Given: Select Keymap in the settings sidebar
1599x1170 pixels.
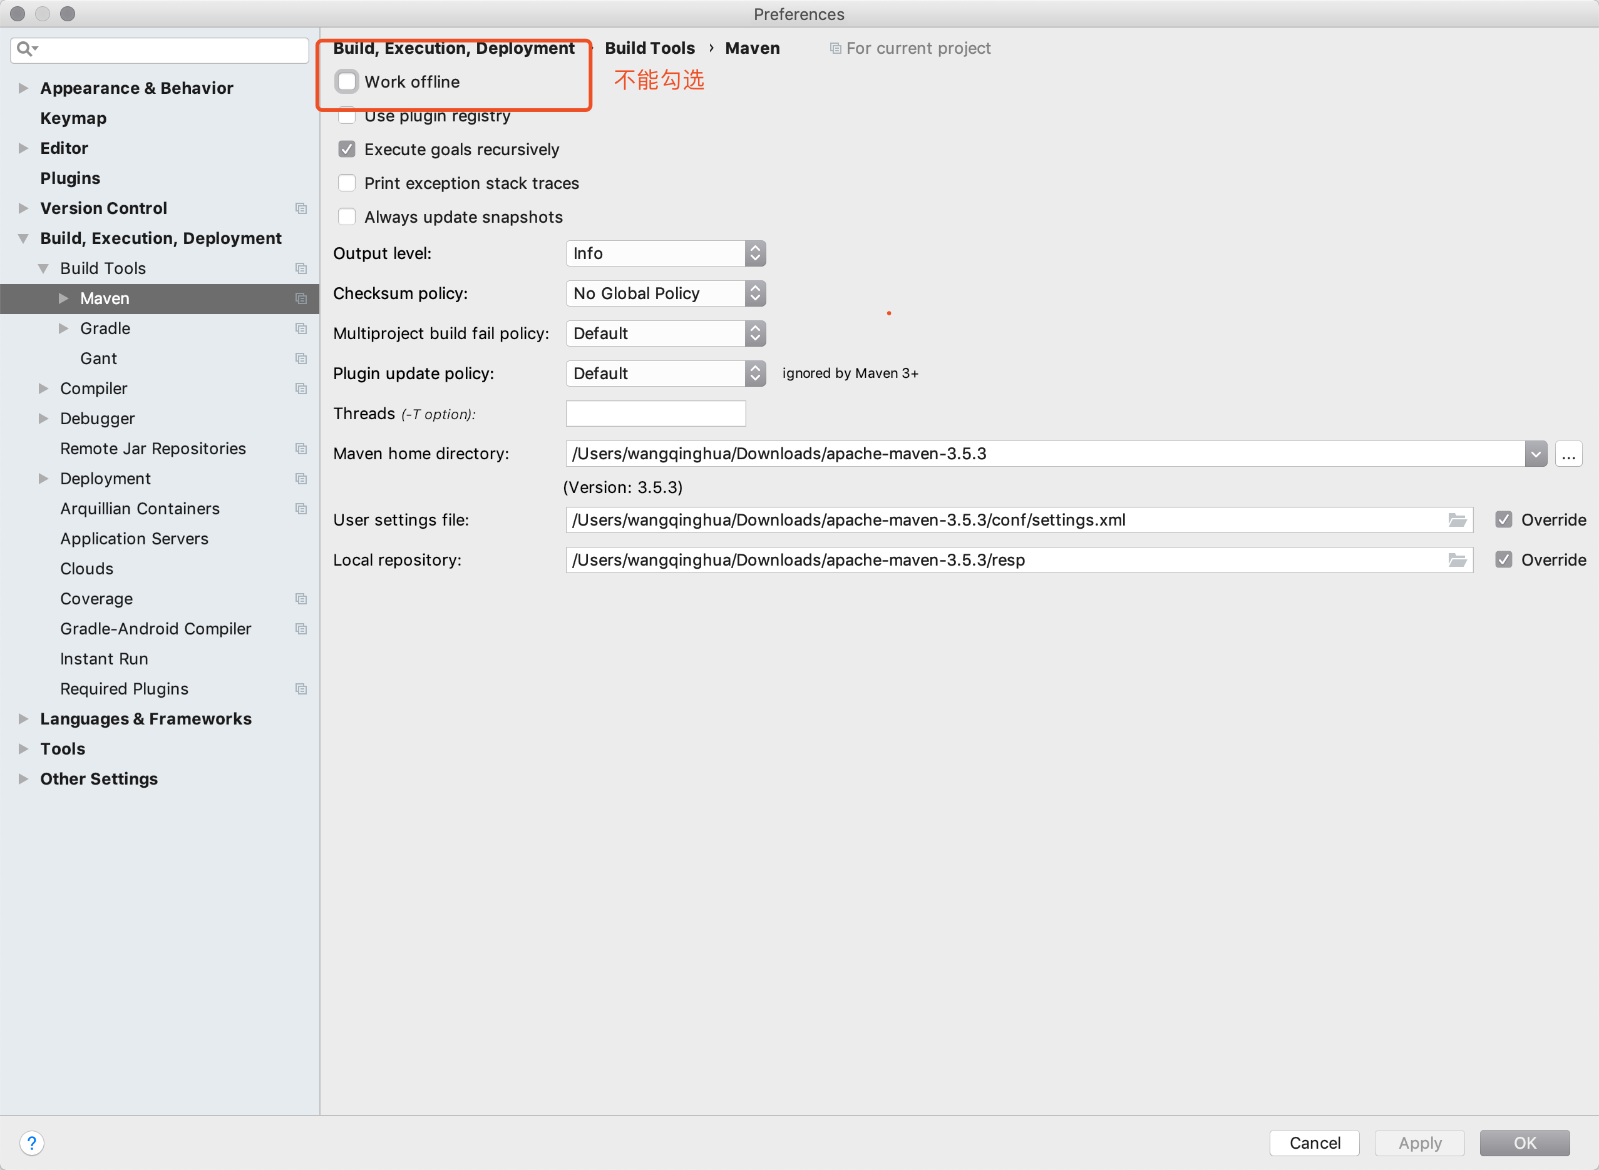Looking at the screenshot, I should click(73, 118).
